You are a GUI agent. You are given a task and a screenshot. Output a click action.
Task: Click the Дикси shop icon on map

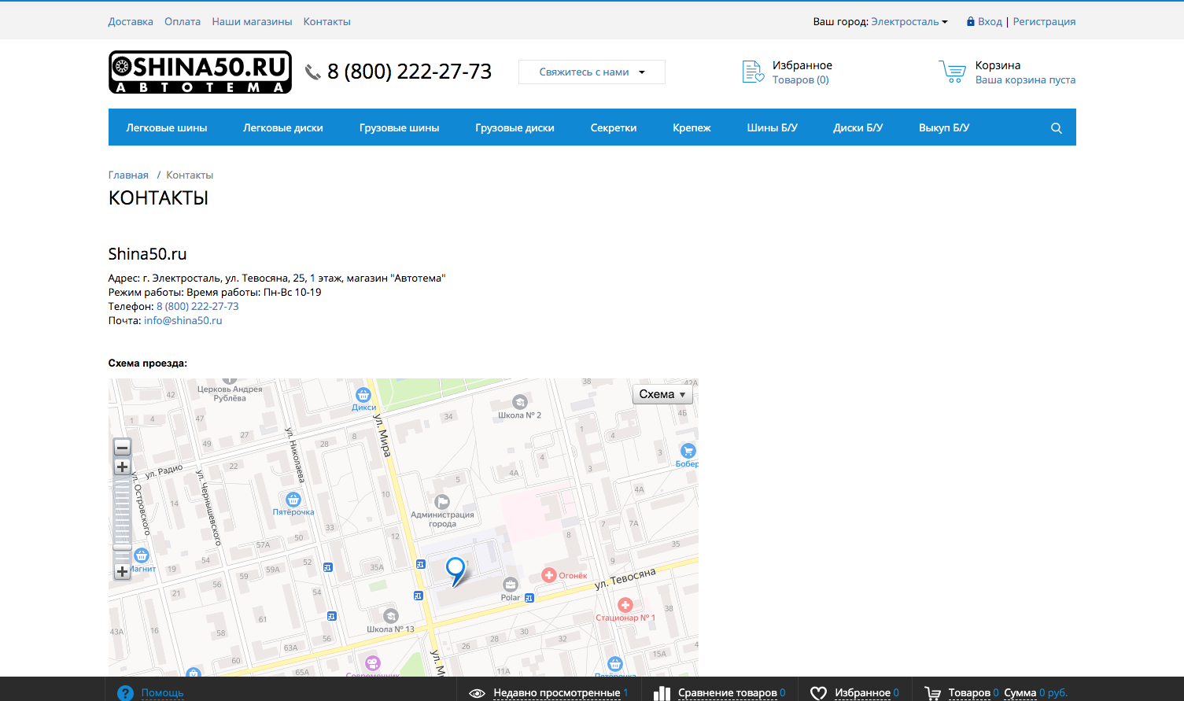pos(363,395)
